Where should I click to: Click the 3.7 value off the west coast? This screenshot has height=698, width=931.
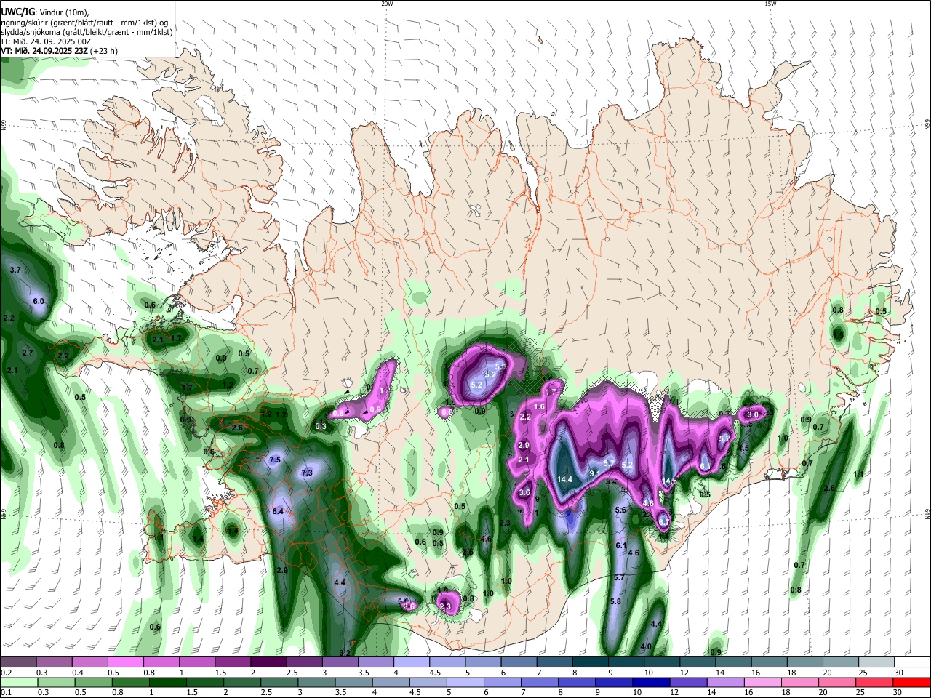[15, 270]
